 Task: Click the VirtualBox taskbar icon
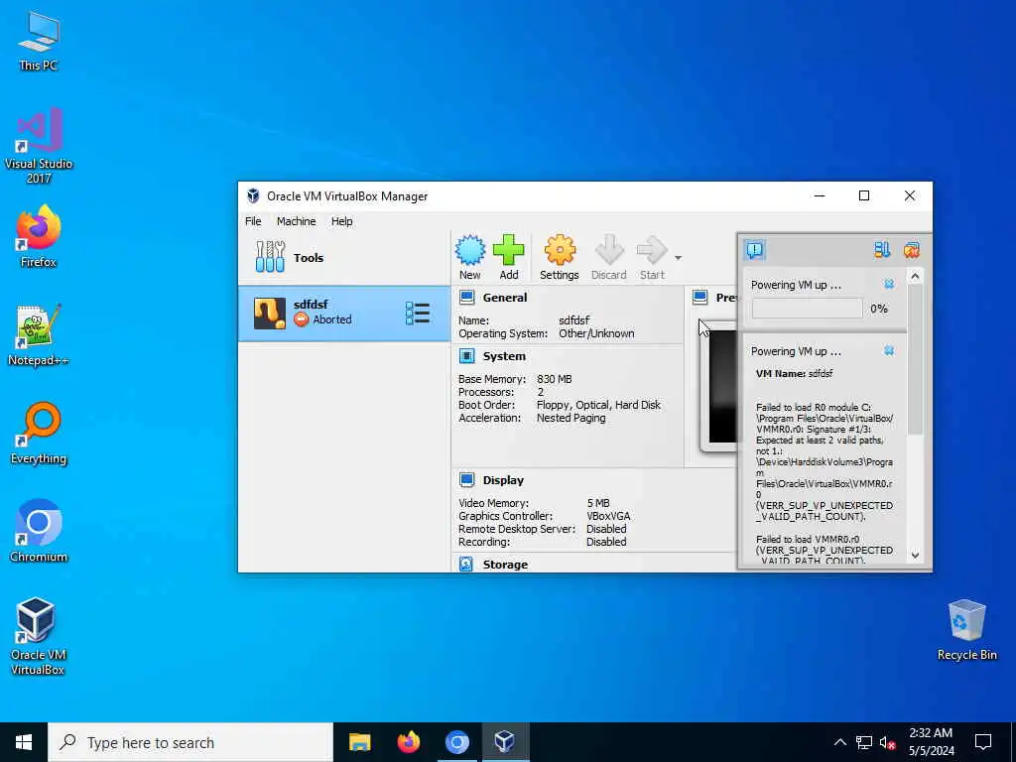(505, 742)
